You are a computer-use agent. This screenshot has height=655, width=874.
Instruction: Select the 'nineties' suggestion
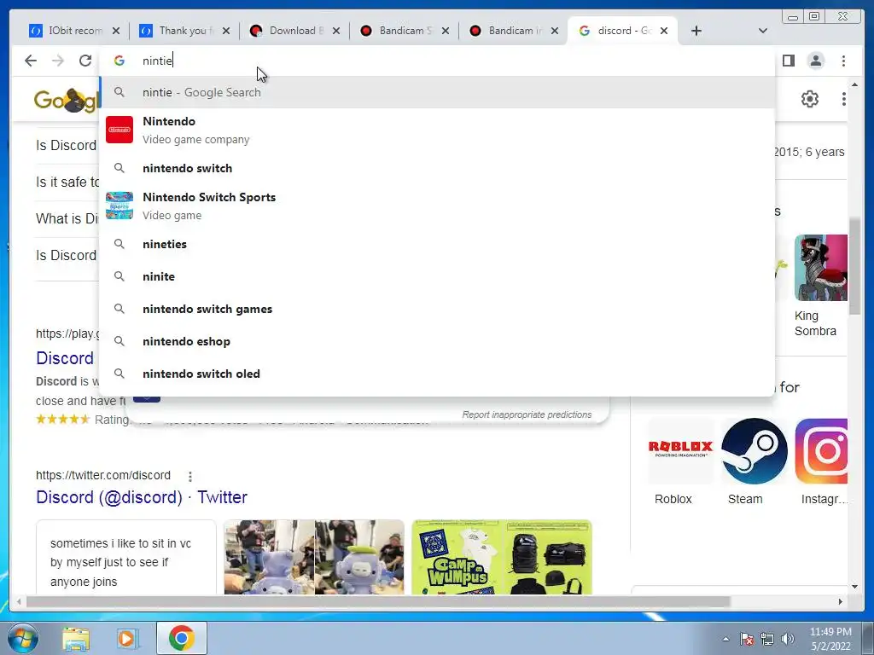click(437, 244)
